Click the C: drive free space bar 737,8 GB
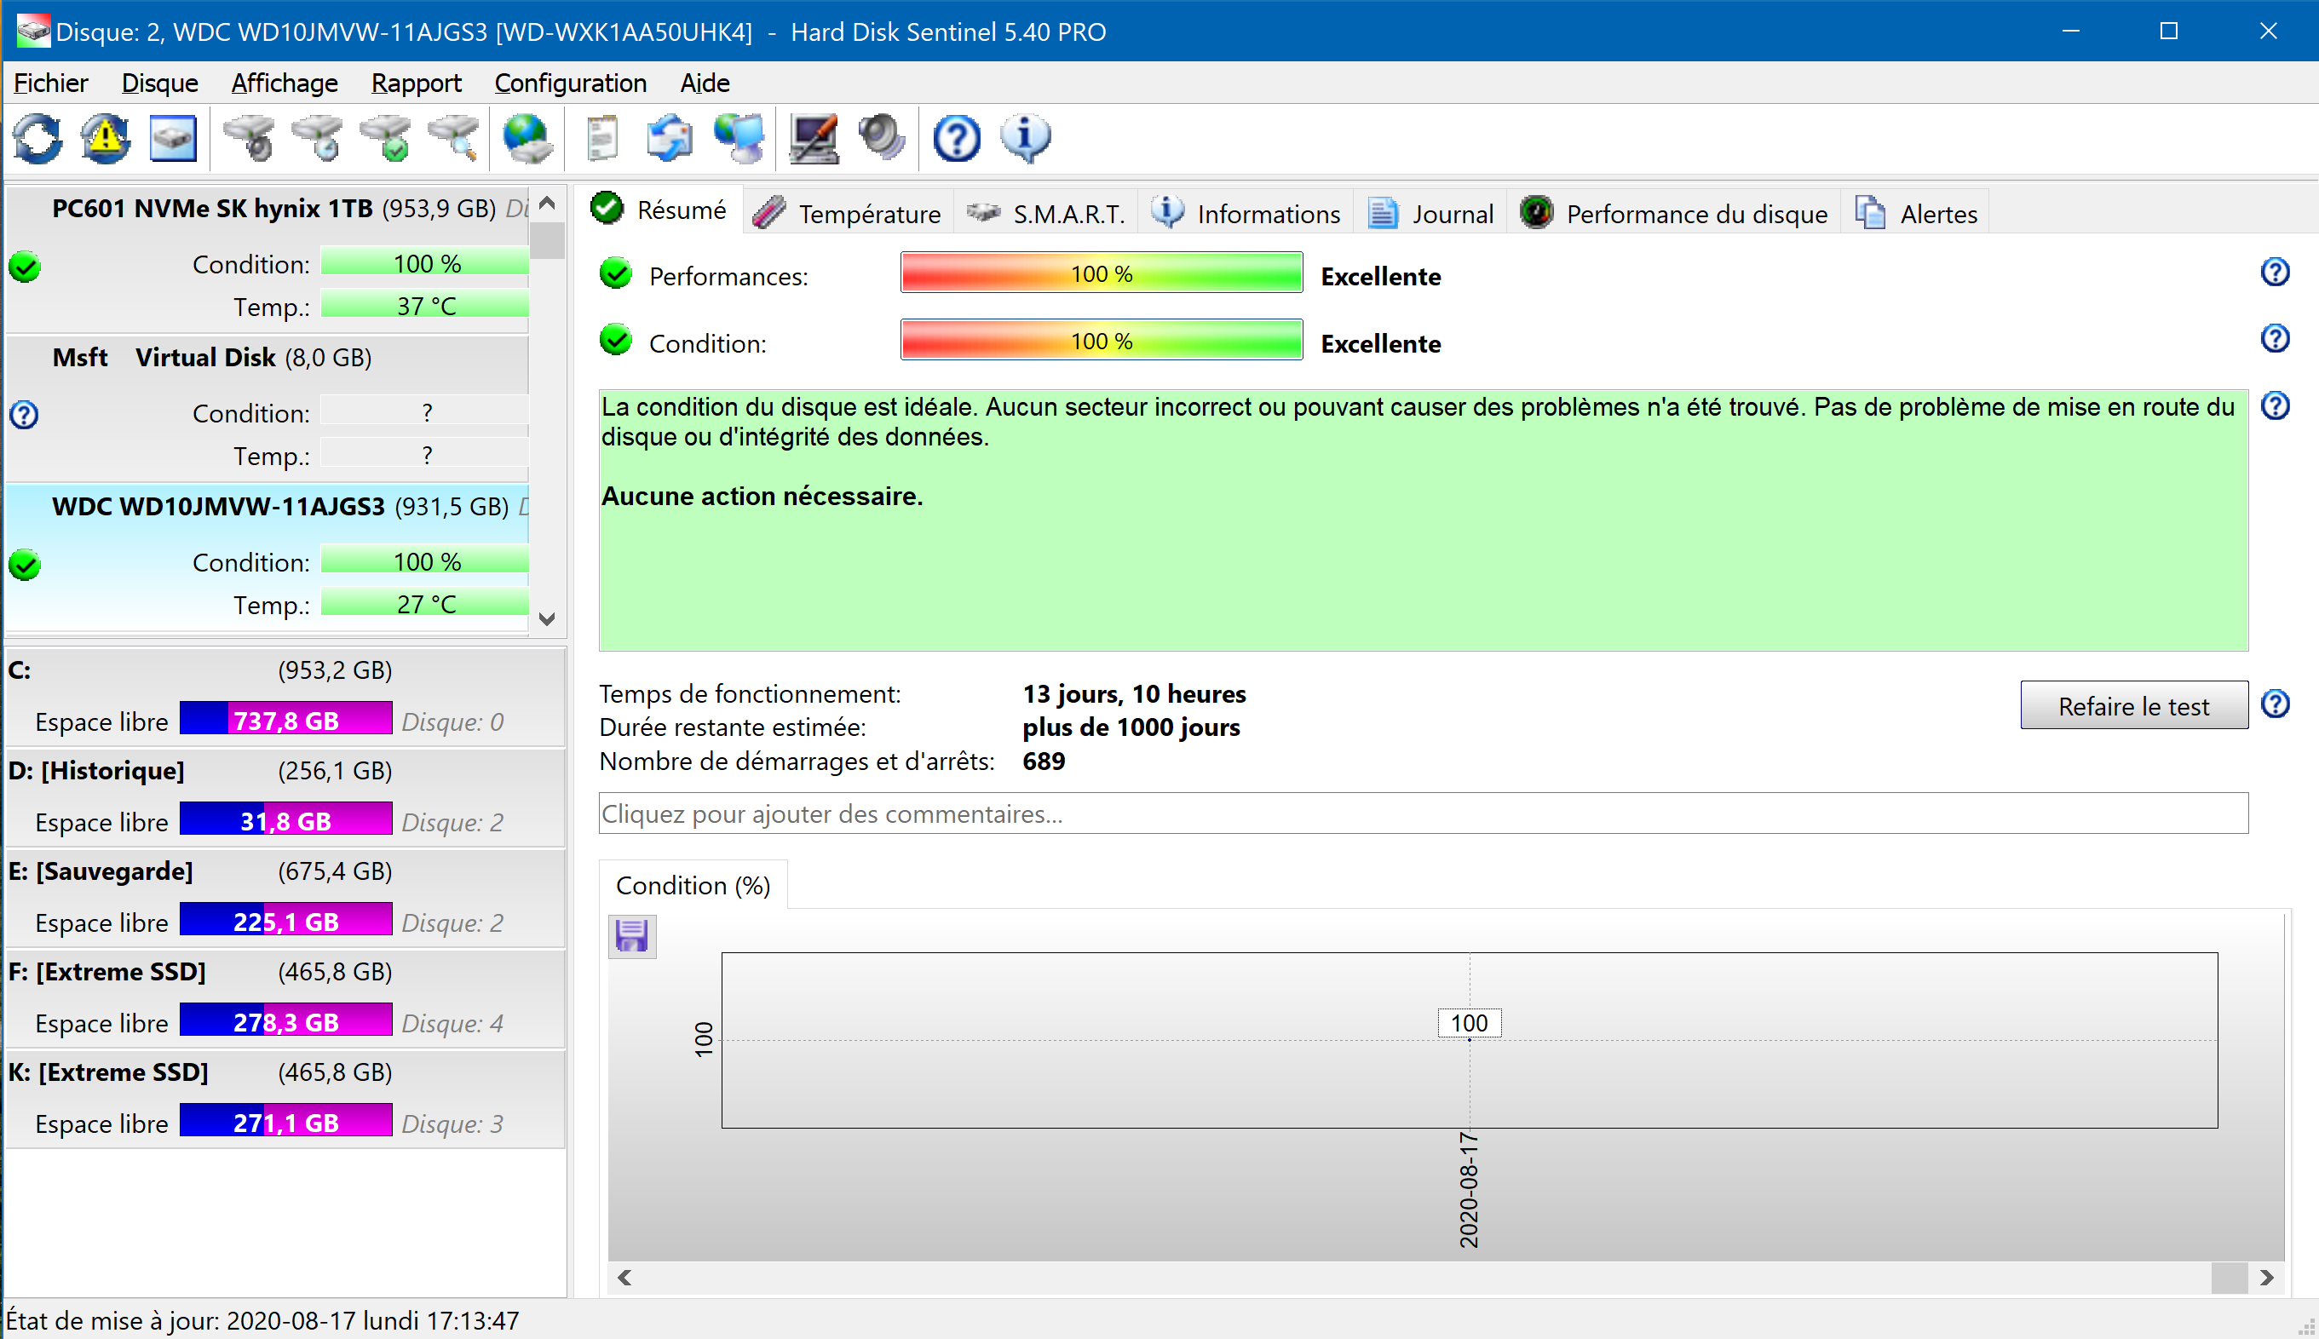This screenshot has width=2319, height=1339. point(286,720)
